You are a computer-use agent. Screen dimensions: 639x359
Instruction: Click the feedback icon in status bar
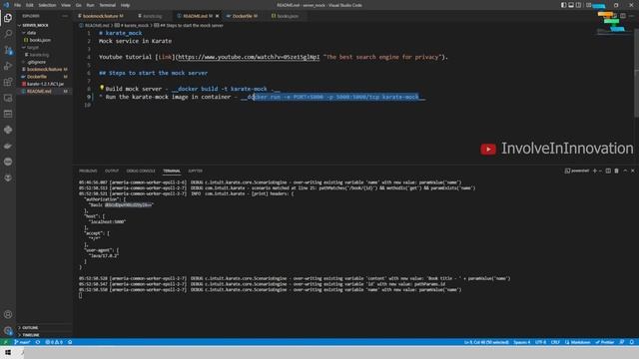point(622,342)
